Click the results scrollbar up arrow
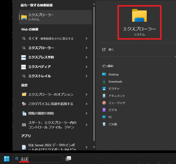 click(x=94, y=4)
